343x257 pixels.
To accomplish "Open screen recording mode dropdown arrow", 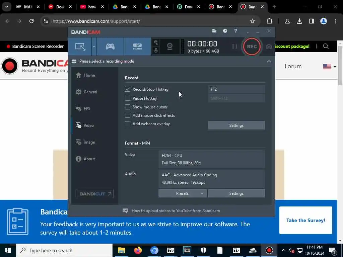I will pyautogui.click(x=94, y=47).
